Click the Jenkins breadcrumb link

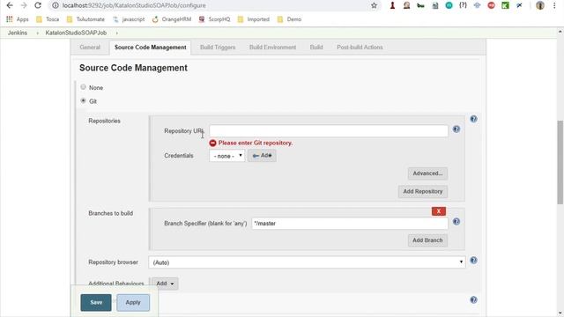coord(18,33)
